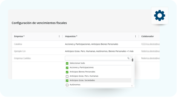The height and width of the screenshot is (100, 177).
Task: Open the cell listing 'Acciones y Participaciones, Anticipos Bienes Personales'
Action: pyautogui.click(x=92, y=44)
